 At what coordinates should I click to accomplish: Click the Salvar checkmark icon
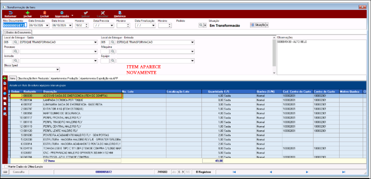click(86, 13)
